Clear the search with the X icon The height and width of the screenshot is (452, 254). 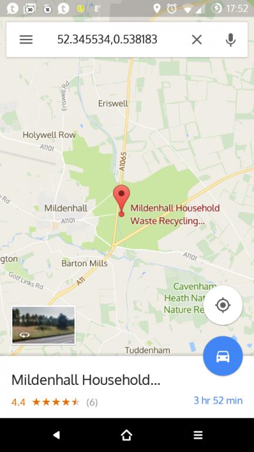pyautogui.click(x=197, y=39)
